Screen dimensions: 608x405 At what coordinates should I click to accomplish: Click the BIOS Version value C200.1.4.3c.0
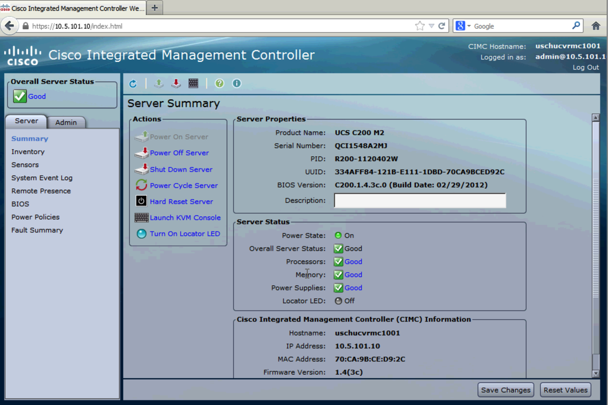[411, 185]
